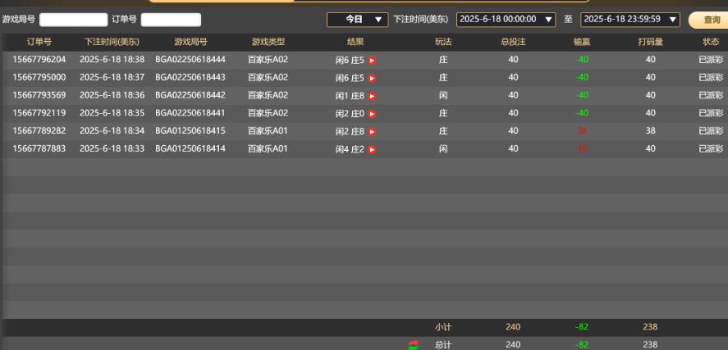Play replay for game BGA02250618442 result
Screen dimensions: 728x350
point(372,96)
